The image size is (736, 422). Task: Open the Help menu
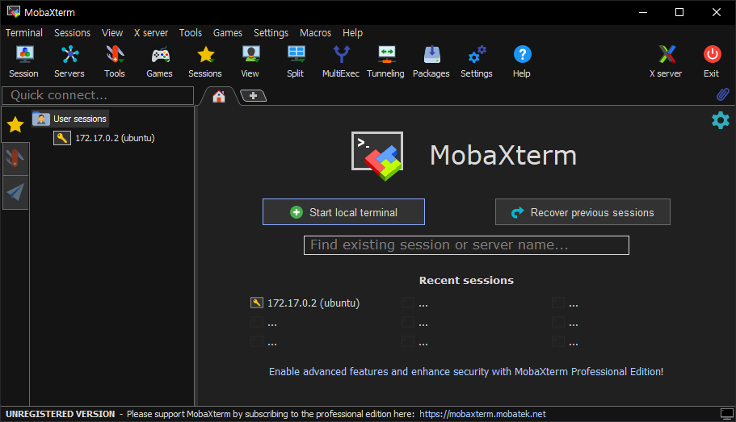[x=352, y=33]
